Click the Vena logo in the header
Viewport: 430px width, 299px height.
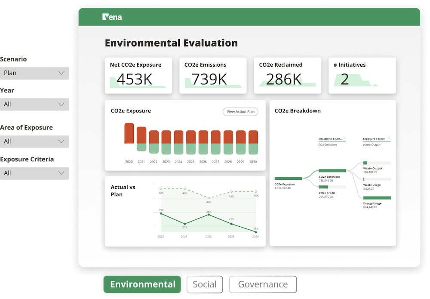(x=111, y=16)
